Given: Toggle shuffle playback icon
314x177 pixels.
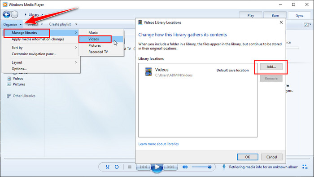Looking at the screenshot, I should coord(108,167).
